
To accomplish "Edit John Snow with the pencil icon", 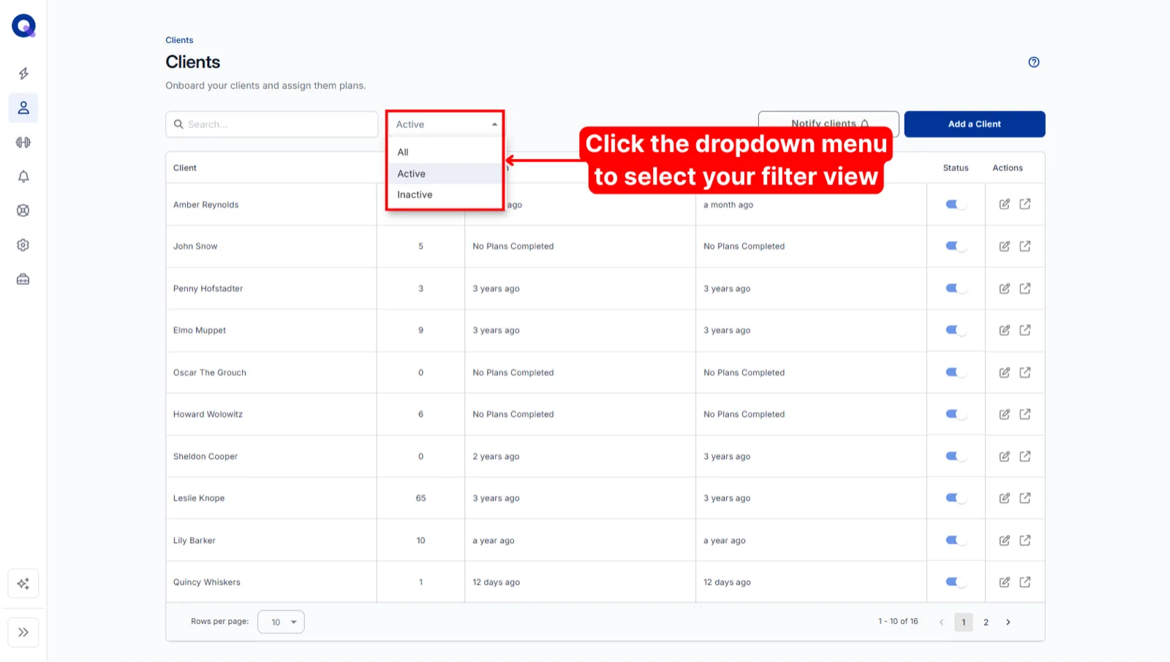I will click(x=1005, y=246).
